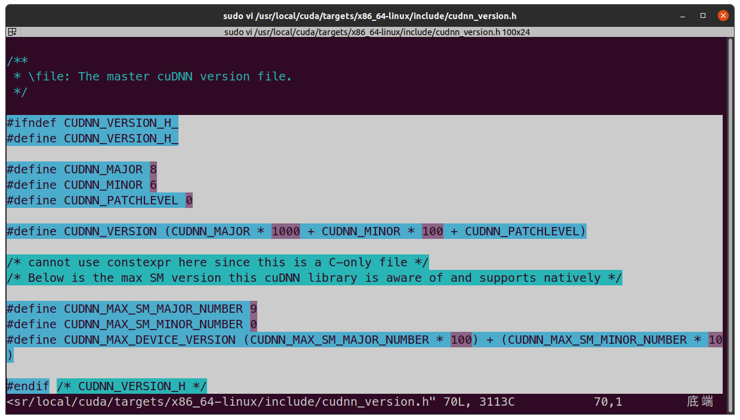Maximize the terminal window

click(x=703, y=15)
